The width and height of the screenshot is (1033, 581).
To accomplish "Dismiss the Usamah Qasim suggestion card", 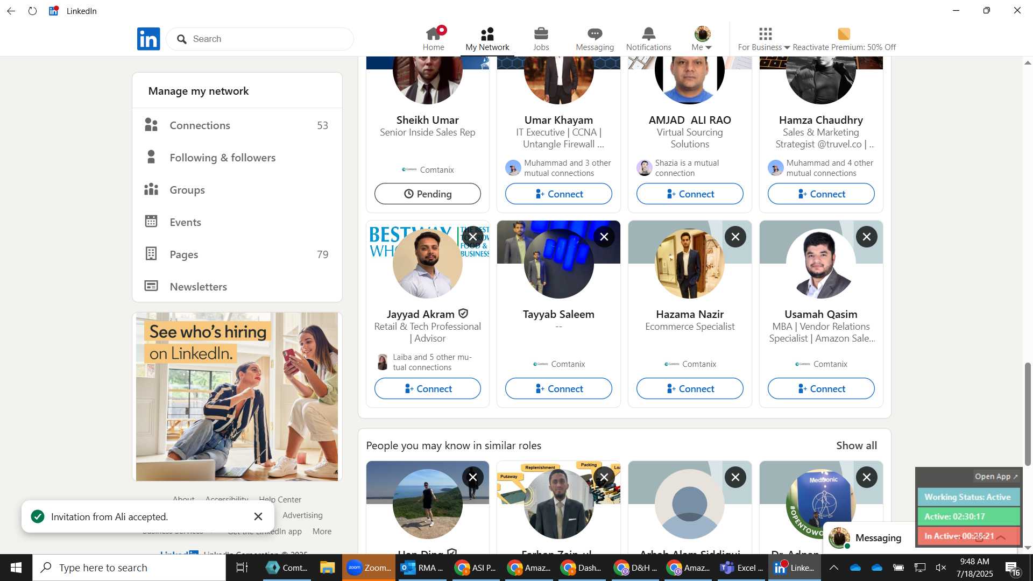I will point(867,237).
